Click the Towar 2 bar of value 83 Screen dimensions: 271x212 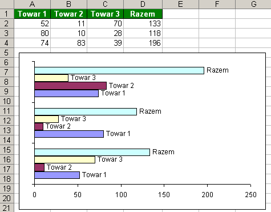[70, 86]
